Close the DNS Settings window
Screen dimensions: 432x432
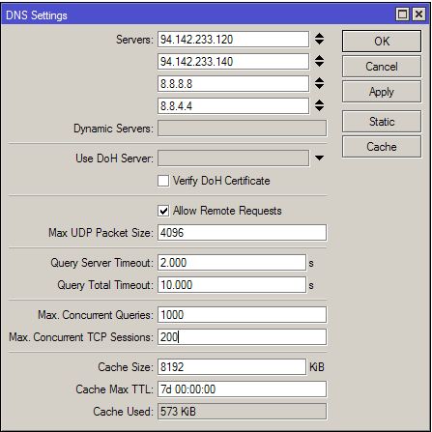pos(418,14)
